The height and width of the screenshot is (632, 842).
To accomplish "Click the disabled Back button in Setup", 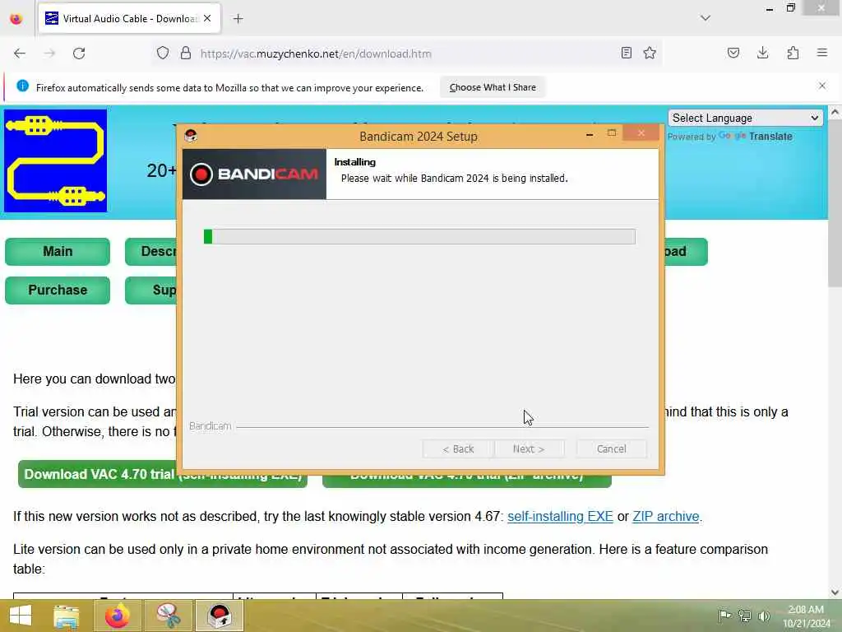I will coord(458,448).
